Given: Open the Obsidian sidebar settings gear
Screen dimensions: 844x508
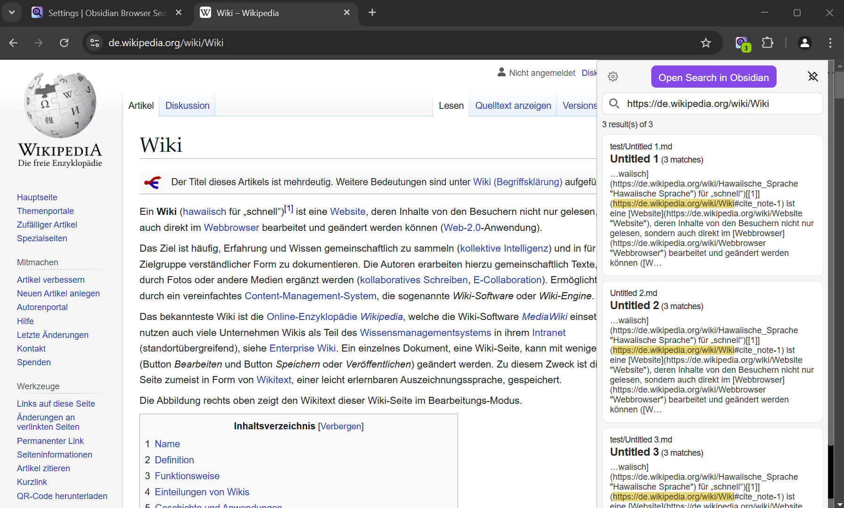Looking at the screenshot, I should (613, 77).
